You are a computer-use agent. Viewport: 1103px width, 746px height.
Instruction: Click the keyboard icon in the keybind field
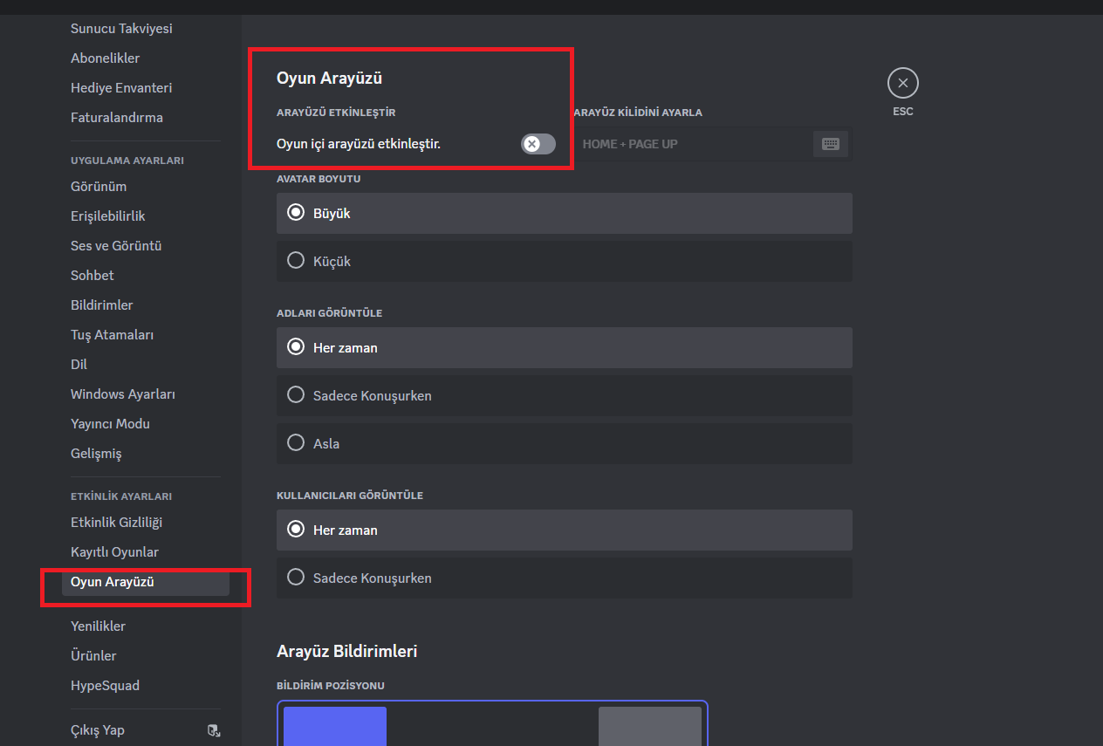[x=830, y=144]
